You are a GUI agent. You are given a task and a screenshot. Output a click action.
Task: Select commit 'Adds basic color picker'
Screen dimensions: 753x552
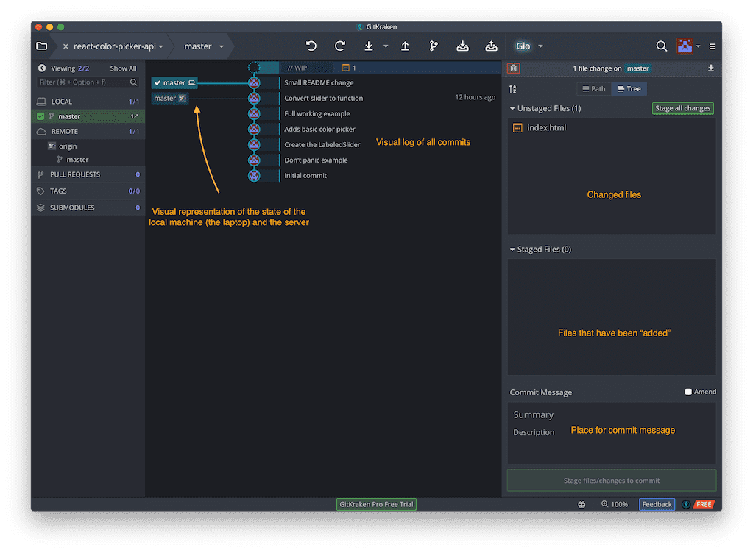click(319, 129)
